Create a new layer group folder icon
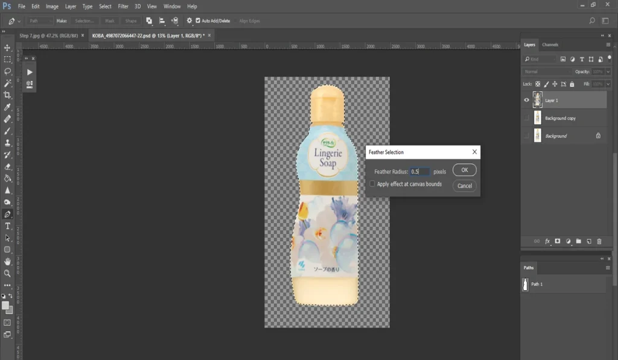 point(579,241)
